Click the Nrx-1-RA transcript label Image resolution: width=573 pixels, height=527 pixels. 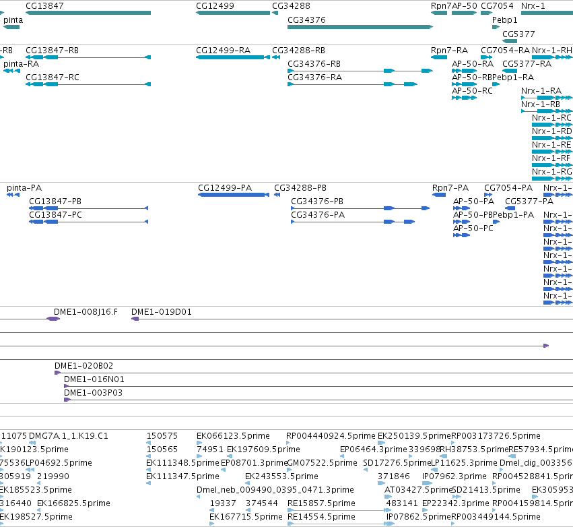541,91
